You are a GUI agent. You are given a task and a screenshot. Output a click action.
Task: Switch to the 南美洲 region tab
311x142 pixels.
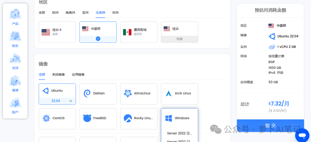pyautogui.click(x=71, y=13)
